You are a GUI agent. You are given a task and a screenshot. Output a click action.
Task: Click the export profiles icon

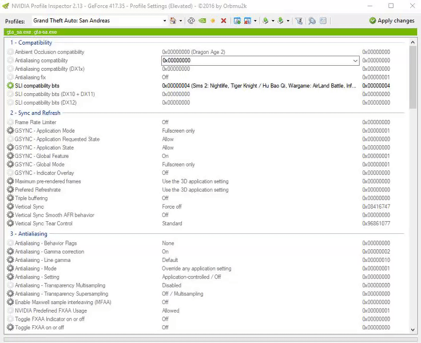tap(265, 21)
